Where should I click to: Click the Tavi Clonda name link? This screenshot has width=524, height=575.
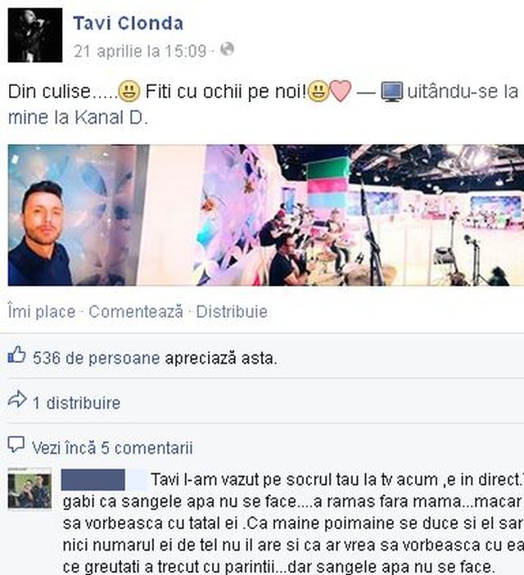point(129,24)
